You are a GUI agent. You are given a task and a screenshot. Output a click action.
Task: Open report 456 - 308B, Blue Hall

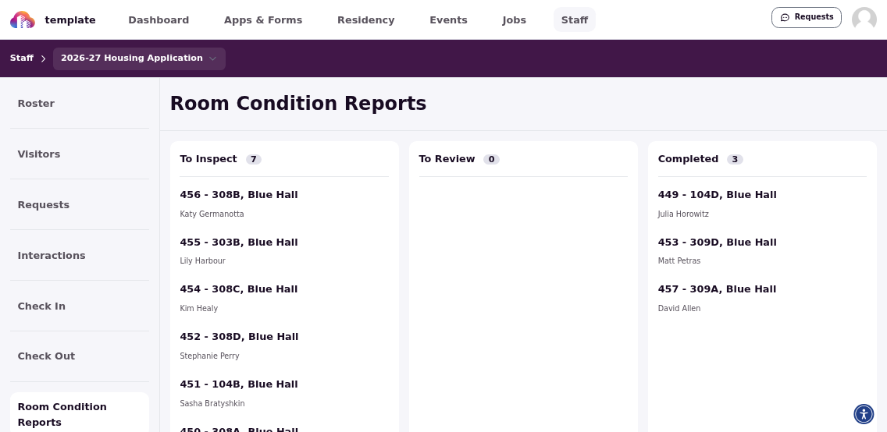(x=239, y=195)
